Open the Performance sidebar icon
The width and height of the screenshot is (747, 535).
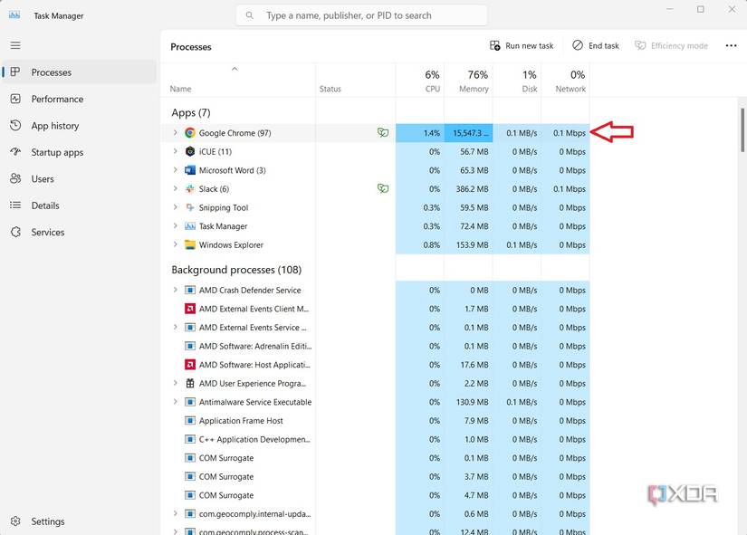coord(15,99)
